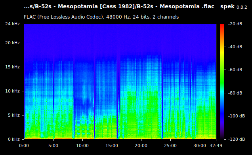Click the '5:00' time axis label
252x155 pixels.
pyautogui.click(x=53, y=146)
